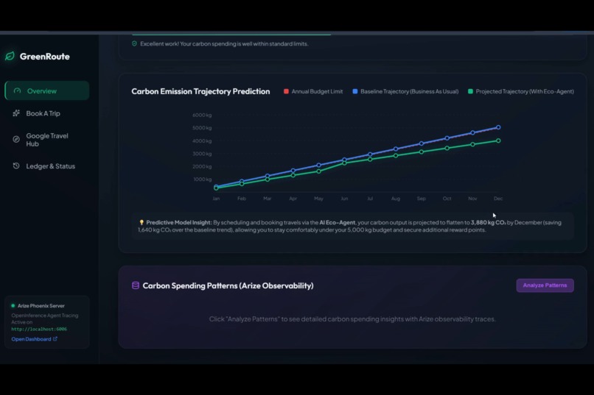Click the December point on blue baseline line
Image resolution: width=594 pixels, height=395 pixels.
coord(498,127)
